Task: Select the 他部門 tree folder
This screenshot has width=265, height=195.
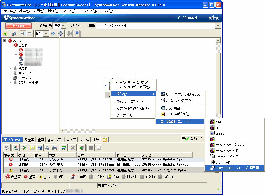Action: (x=23, y=69)
